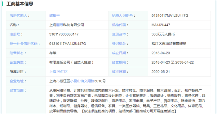Select the period 2018-04-23 至 2038-04-22
This screenshot has width=217, height=114.
(x=173, y=62)
